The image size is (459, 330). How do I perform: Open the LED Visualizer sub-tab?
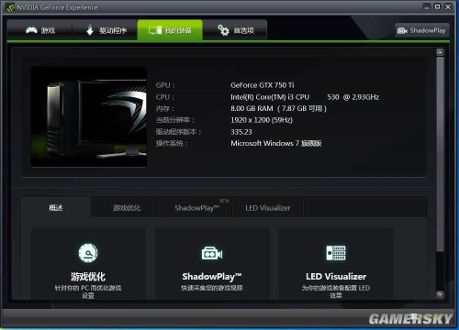[268, 208]
